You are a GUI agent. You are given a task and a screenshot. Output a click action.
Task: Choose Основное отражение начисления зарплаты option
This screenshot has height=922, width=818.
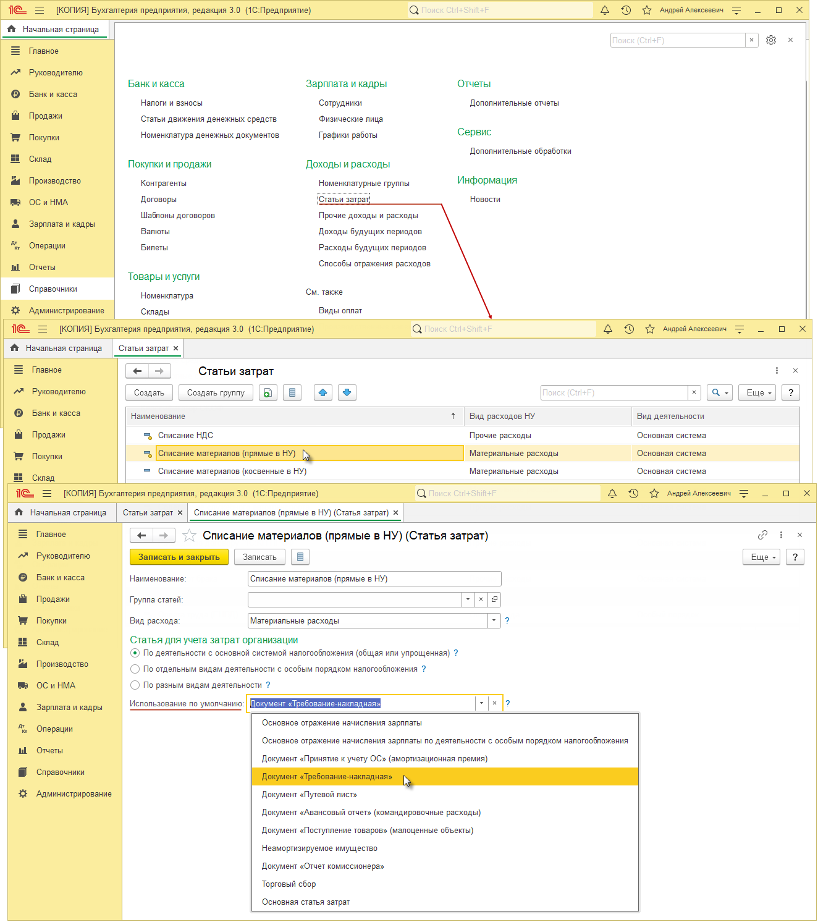click(x=445, y=722)
